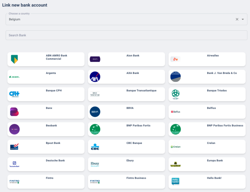Image resolution: width=250 pixels, height=192 pixels.
Task: Open the country dropdown arrow
Action: click(243, 19)
